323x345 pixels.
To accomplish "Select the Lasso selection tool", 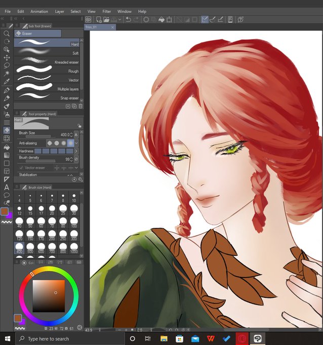I will pos(7,65).
